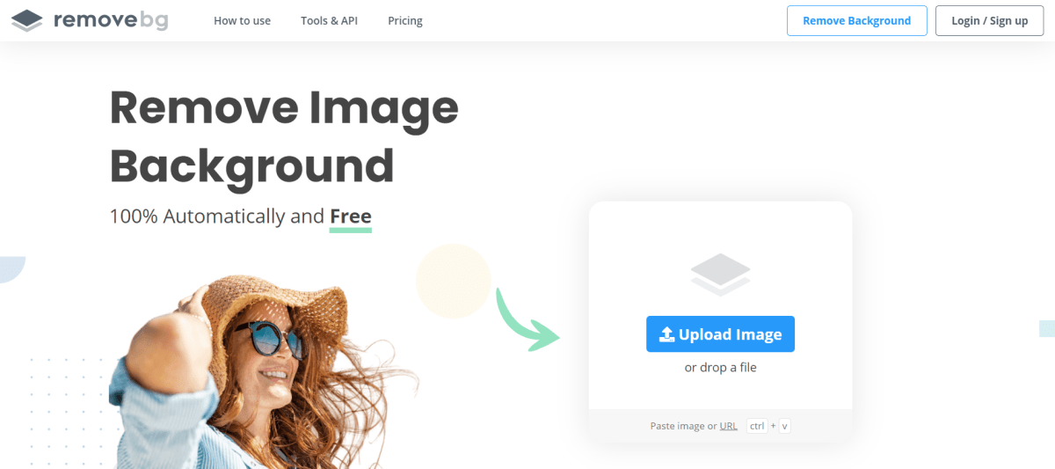Screen dimensions: 1055x469
Task: Open the How to use menu
Action: pos(242,20)
